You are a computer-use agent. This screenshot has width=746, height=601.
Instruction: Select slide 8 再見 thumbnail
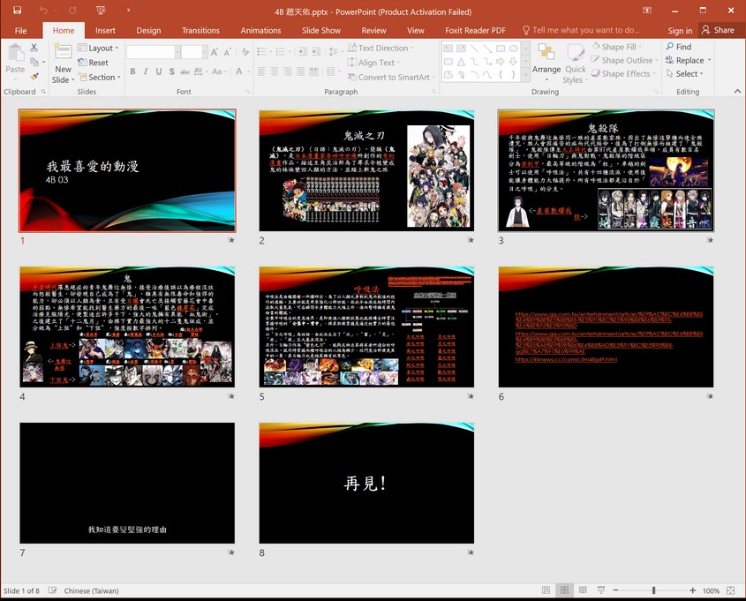coord(366,483)
